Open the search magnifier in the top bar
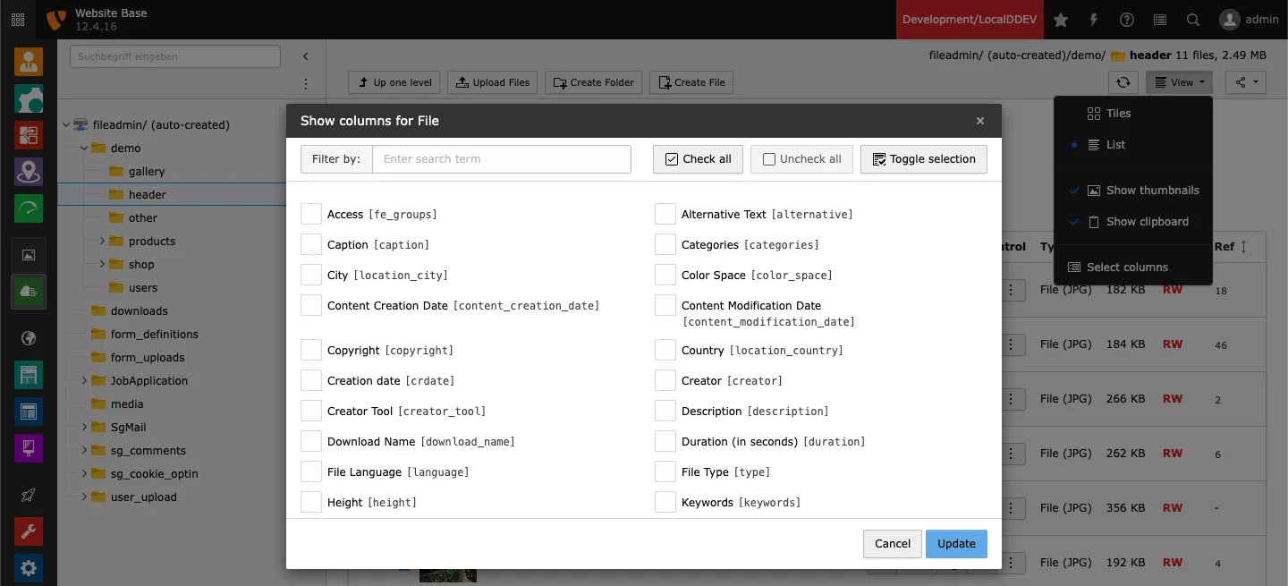This screenshot has height=586, width=1288. [x=1193, y=19]
